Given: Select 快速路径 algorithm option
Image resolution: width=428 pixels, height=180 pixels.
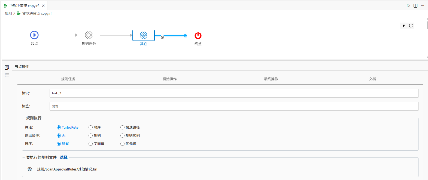Looking at the screenshot, I should pos(122,127).
